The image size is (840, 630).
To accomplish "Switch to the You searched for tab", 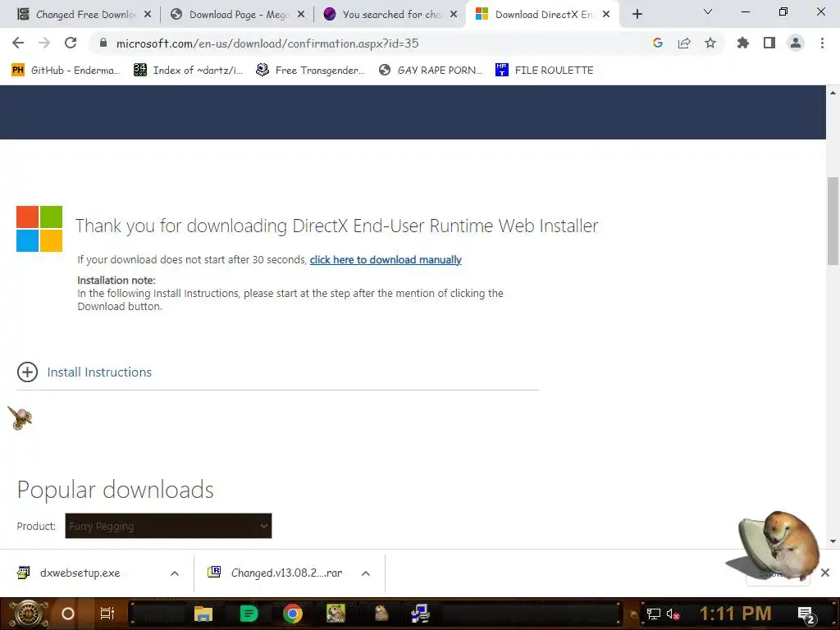I will point(391,15).
